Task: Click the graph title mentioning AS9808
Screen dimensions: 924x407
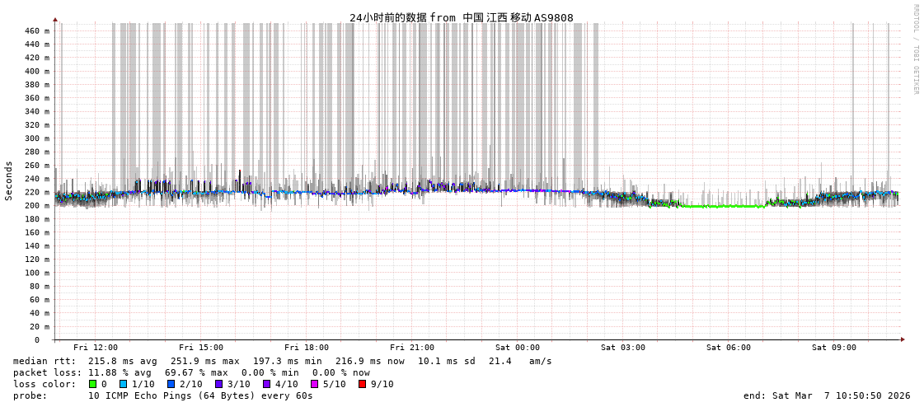Action: click(461, 17)
